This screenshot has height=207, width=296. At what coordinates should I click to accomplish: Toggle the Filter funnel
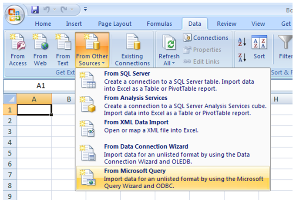tap(285, 47)
